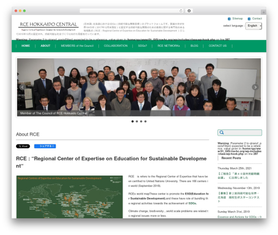278x235 pixels.
Task: Click the Sitemap bullet icon
Action: pos(229,19)
